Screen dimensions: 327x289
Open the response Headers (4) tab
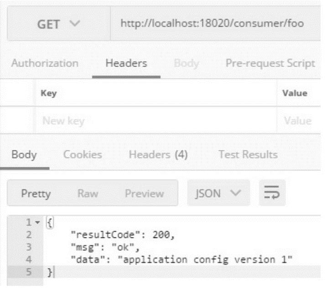click(x=158, y=155)
